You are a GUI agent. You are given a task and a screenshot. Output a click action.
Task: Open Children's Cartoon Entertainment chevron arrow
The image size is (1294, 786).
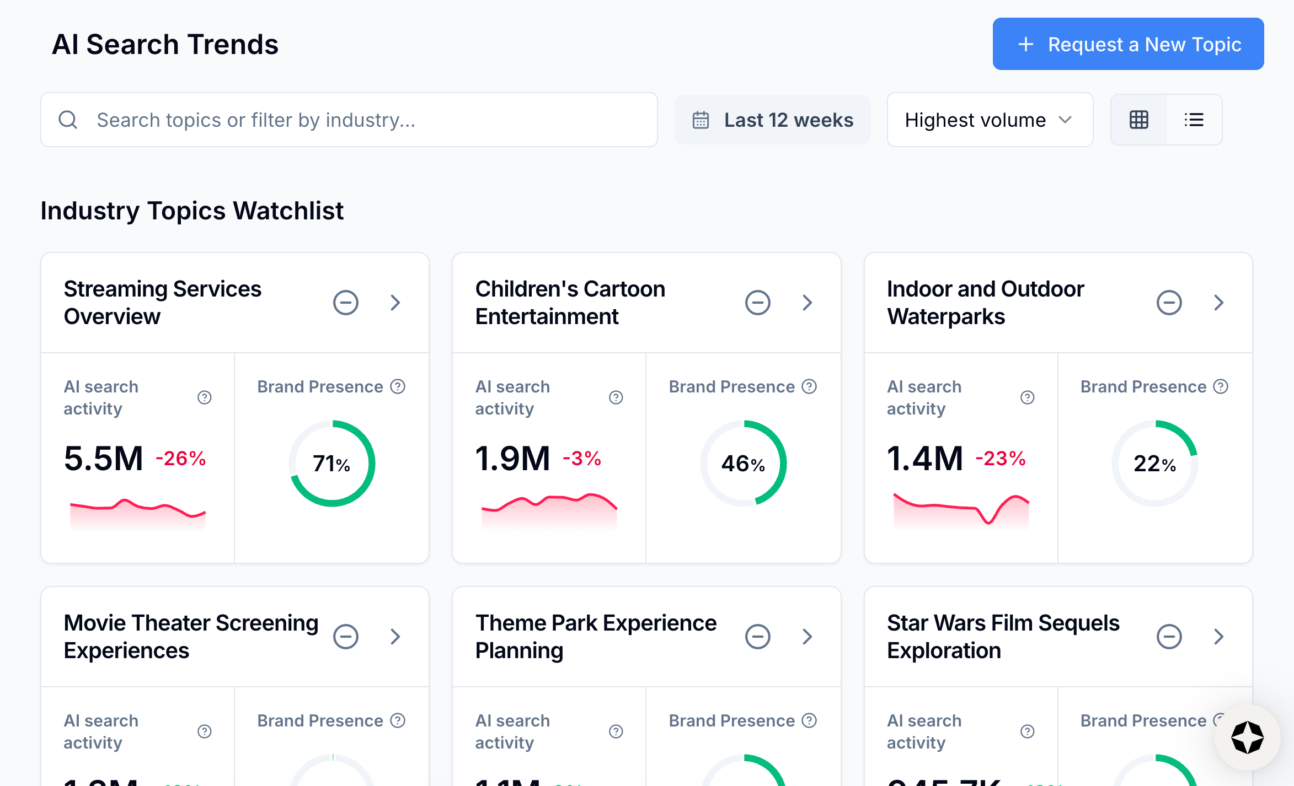[x=807, y=303]
